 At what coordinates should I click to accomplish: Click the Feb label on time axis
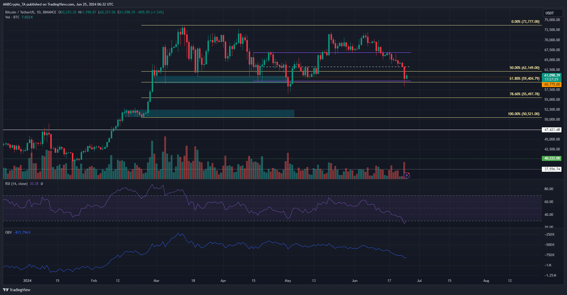pos(94,281)
